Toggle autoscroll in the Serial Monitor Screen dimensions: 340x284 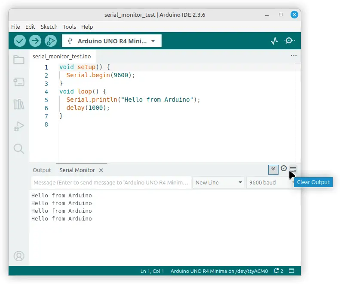click(x=273, y=169)
